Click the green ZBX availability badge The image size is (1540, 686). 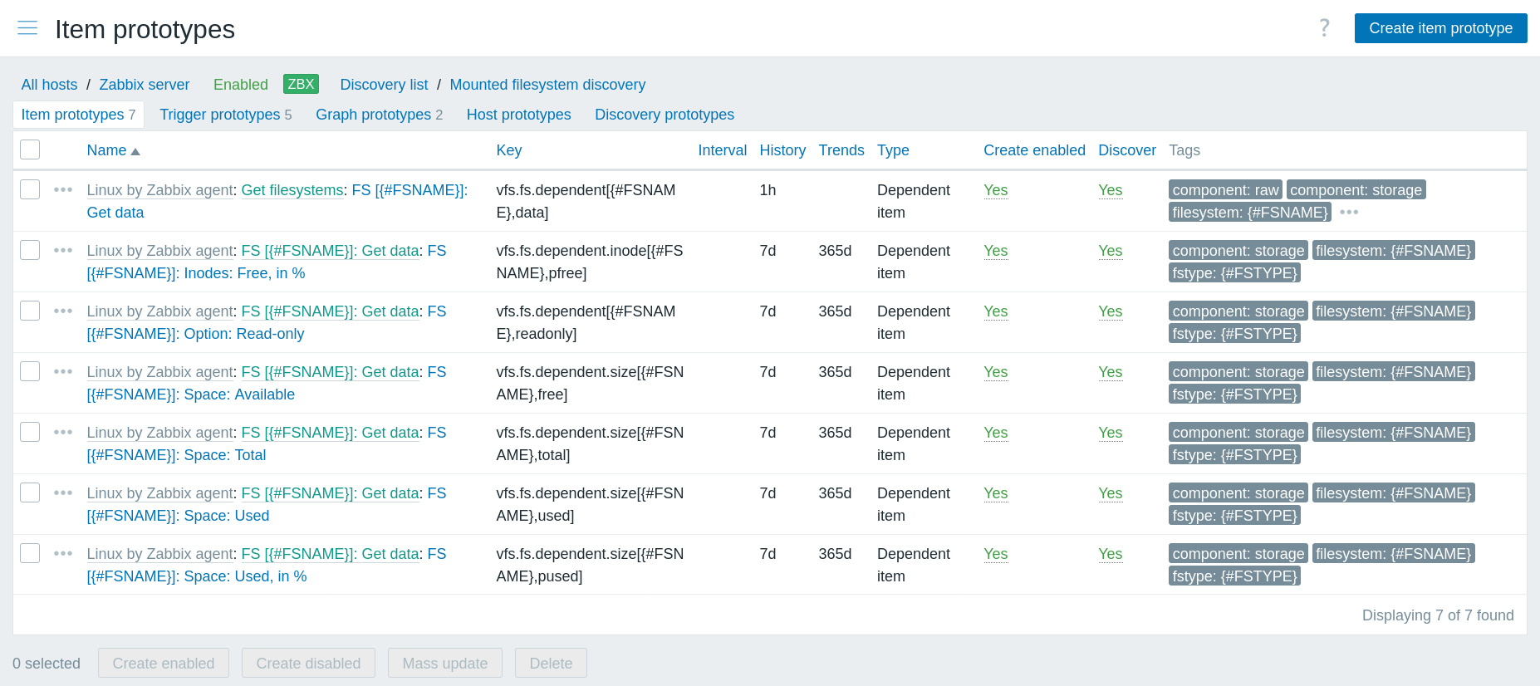[301, 84]
